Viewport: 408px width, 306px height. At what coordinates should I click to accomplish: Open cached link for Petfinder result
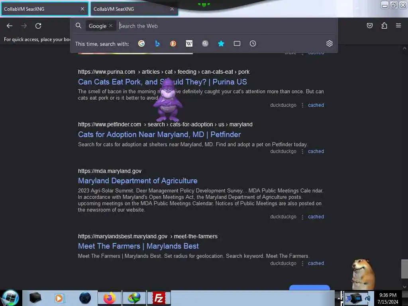pyautogui.click(x=316, y=151)
